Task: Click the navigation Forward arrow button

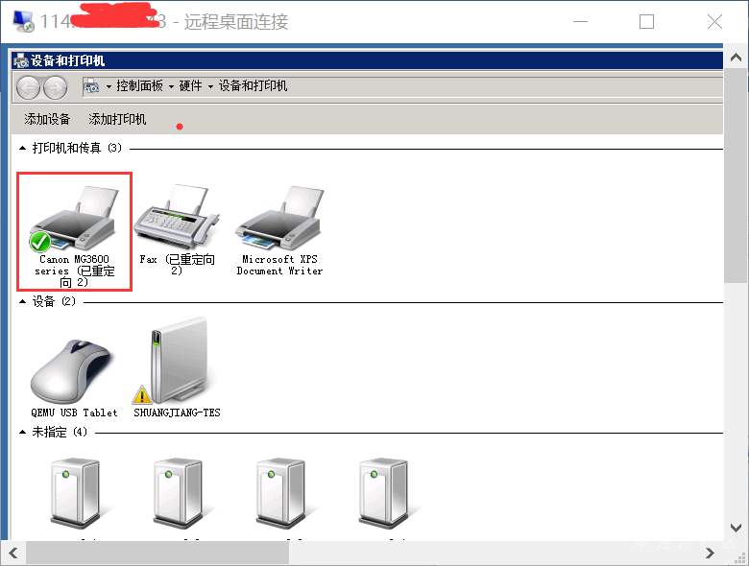Action: [55, 87]
